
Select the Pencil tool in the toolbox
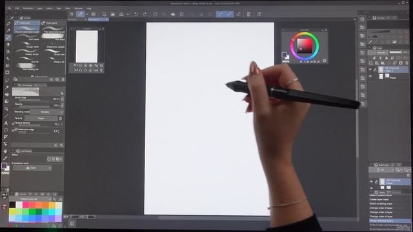click(8, 30)
